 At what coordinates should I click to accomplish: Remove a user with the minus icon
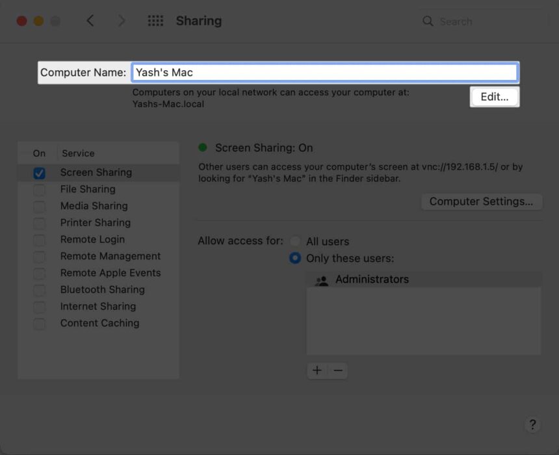point(337,370)
